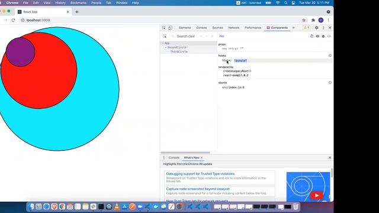The height and width of the screenshot is (213, 379).
Task: Switch to the Performance tab
Action: 253,28
